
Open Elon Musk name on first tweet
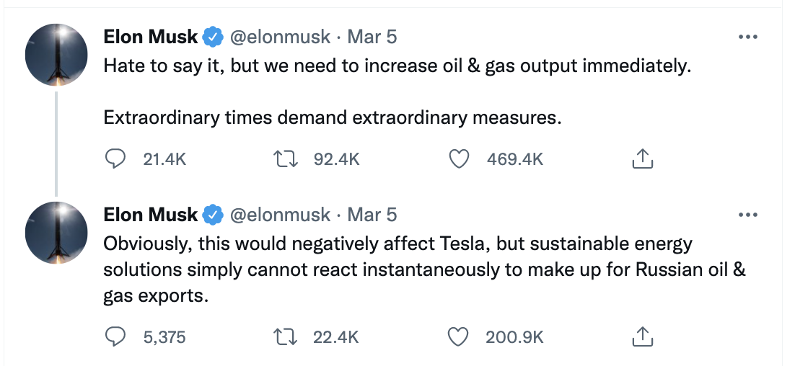click(150, 37)
